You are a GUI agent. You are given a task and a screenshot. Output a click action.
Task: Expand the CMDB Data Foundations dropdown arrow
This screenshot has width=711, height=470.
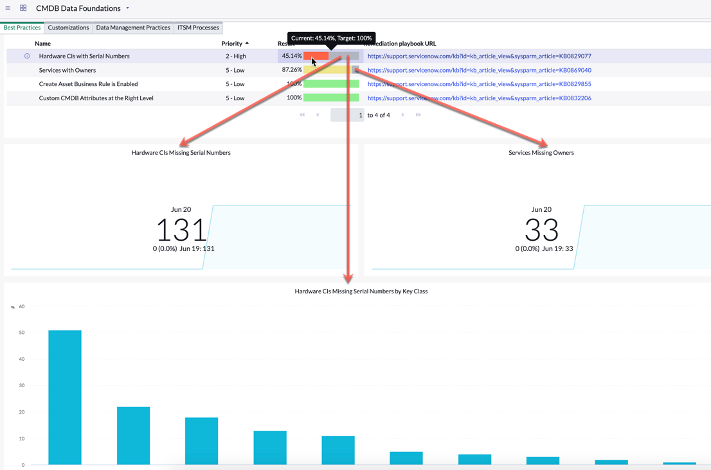127,8
